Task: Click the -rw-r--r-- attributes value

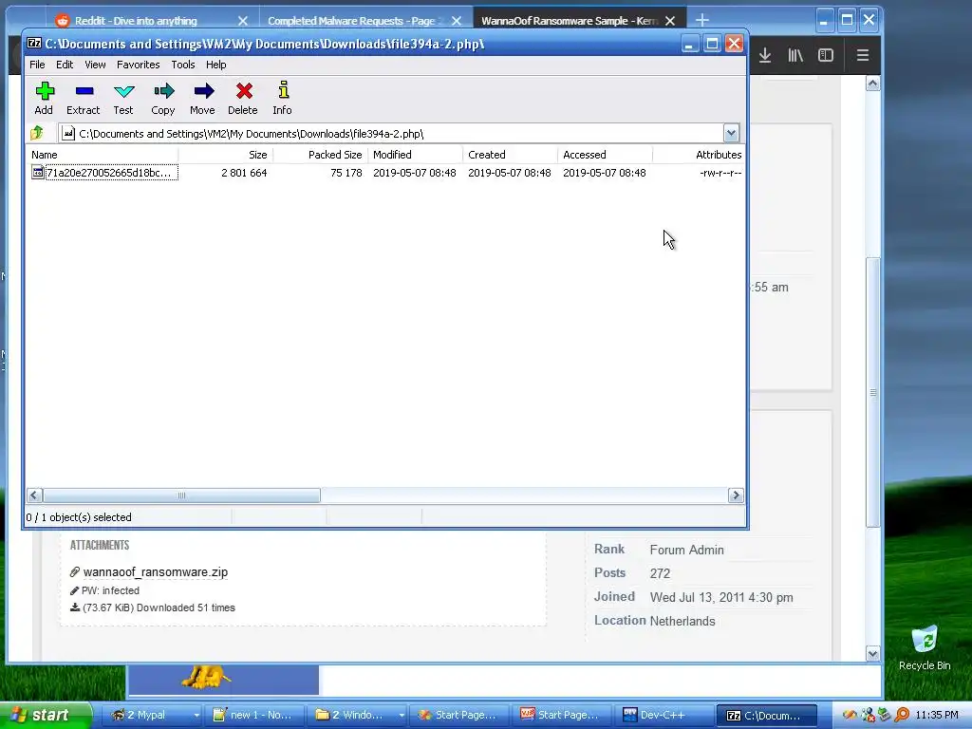Action: click(720, 173)
